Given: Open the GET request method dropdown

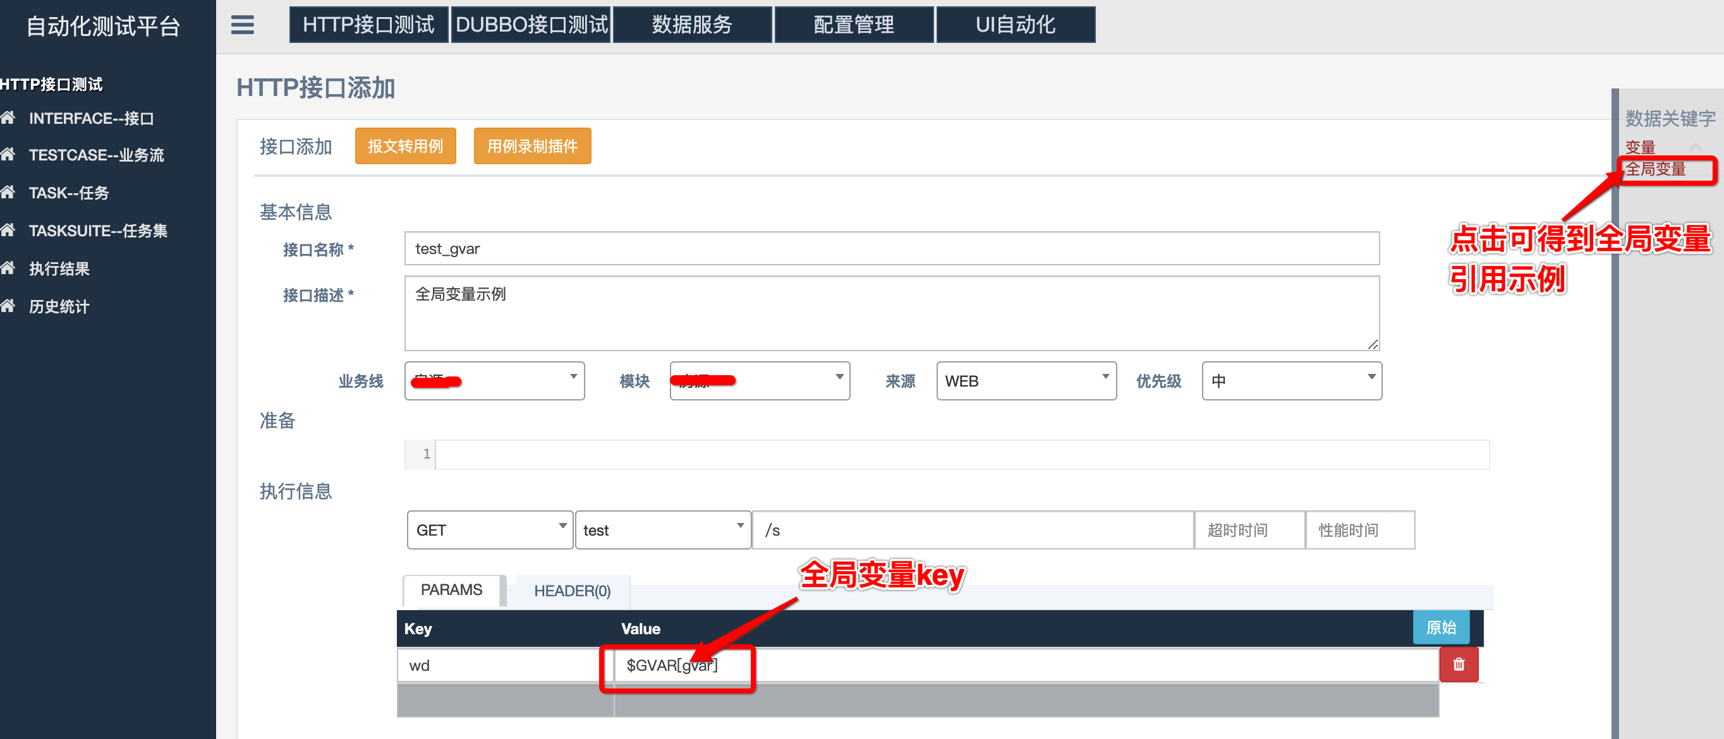Looking at the screenshot, I should pyautogui.click(x=490, y=530).
